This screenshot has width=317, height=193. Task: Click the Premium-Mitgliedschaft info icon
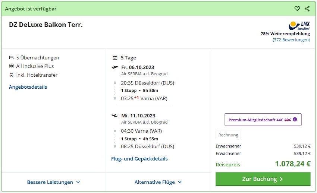click(295, 120)
